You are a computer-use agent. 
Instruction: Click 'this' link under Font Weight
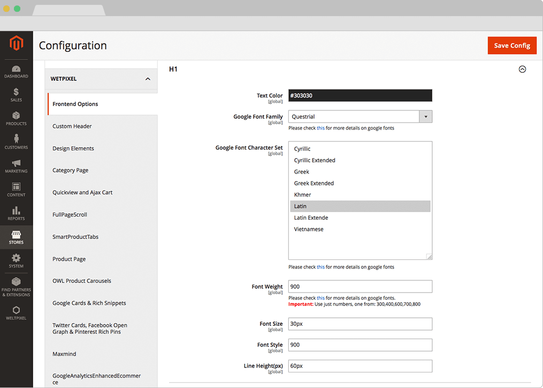[x=320, y=298]
